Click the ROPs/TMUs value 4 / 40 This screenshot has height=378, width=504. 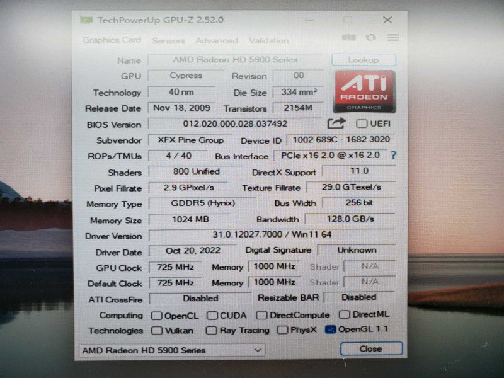click(x=178, y=156)
